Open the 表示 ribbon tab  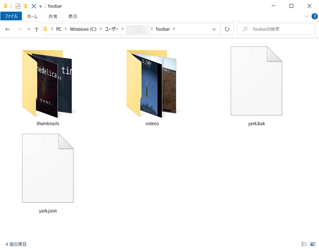pos(73,17)
